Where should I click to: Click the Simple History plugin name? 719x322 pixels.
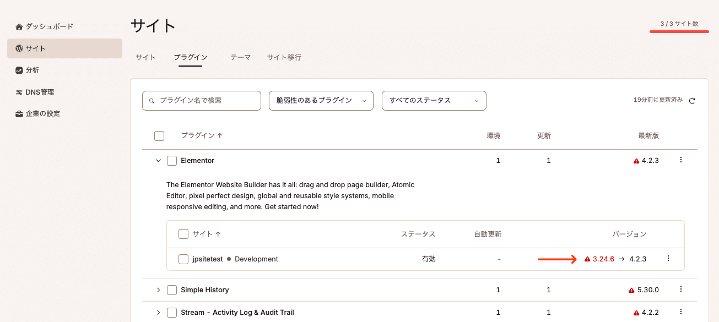point(204,290)
